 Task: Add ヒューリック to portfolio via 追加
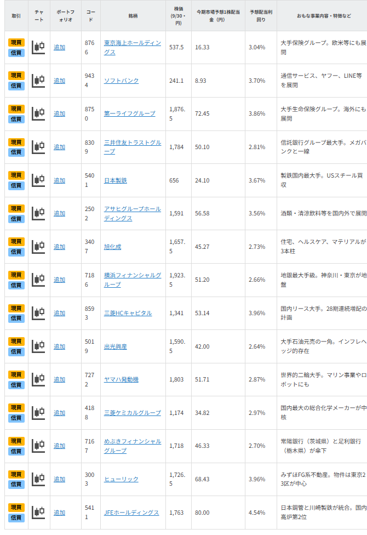(x=59, y=480)
